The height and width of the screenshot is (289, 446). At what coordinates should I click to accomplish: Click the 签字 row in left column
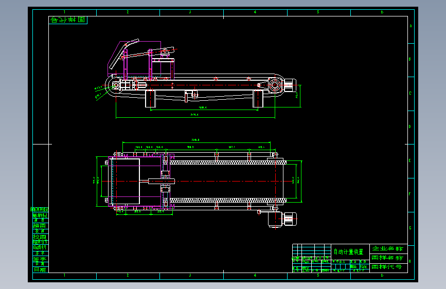tap(41, 259)
